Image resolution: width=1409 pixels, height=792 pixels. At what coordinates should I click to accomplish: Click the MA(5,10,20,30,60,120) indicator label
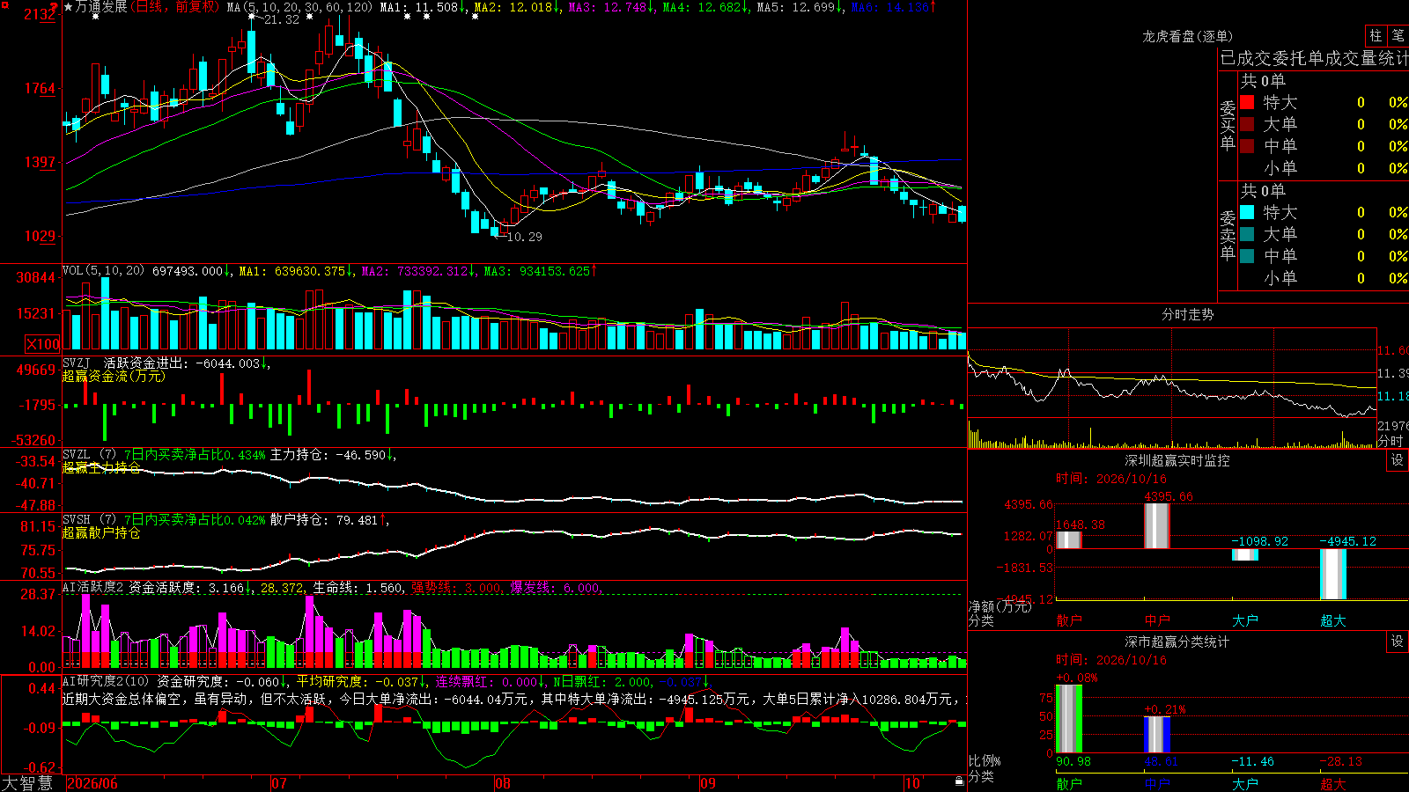pos(300,7)
